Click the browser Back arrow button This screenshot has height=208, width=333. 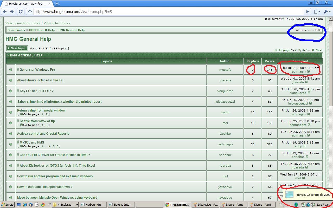tap(4, 12)
